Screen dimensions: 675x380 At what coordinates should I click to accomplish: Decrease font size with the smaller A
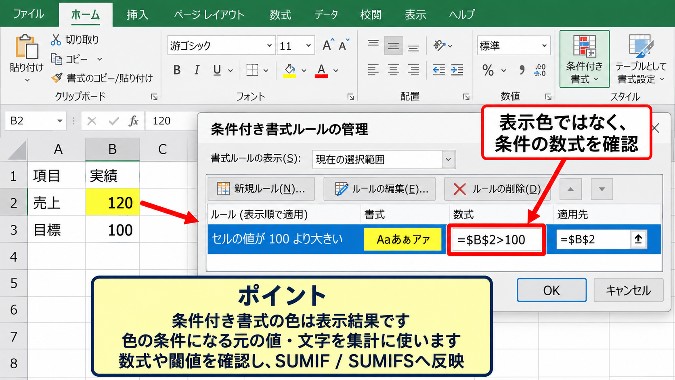pyautogui.click(x=344, y=45)
